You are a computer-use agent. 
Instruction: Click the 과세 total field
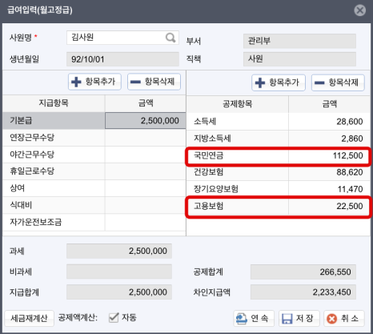pyautogui.click(x=119, y=251)
